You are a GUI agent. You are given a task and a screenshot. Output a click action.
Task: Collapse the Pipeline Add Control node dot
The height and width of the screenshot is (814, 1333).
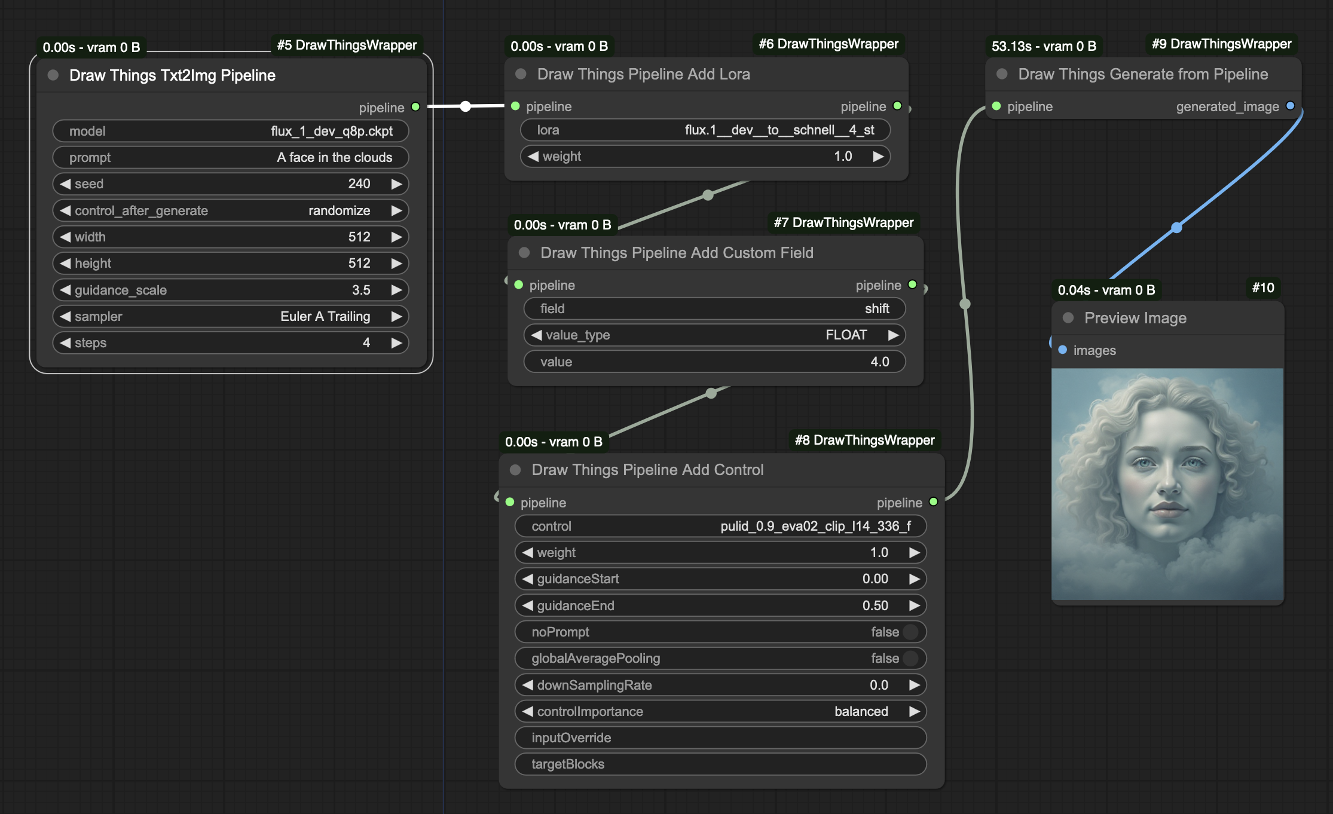(x=515, y=470)
